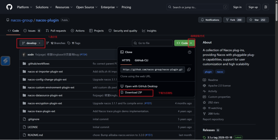Open the .gitignore file
This screenshot has width=278, height=140.
coord(33,119)
